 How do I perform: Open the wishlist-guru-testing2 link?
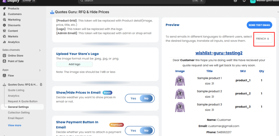click(219, 53)
